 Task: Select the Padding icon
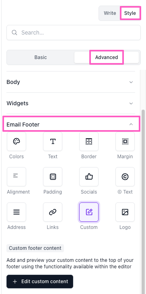point(53,177)
